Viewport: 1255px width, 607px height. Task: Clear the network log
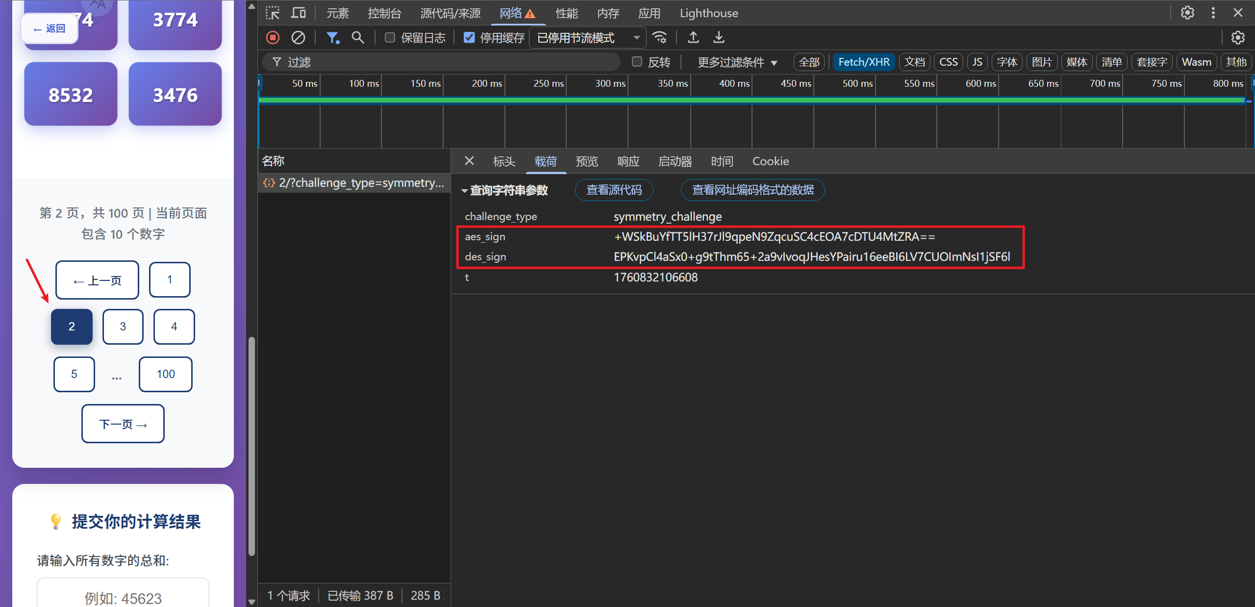pos(298,38)
